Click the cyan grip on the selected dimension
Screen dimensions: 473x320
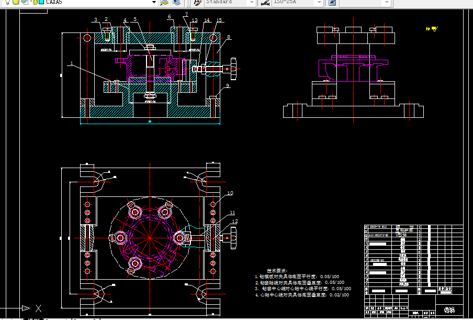point(150,122)
